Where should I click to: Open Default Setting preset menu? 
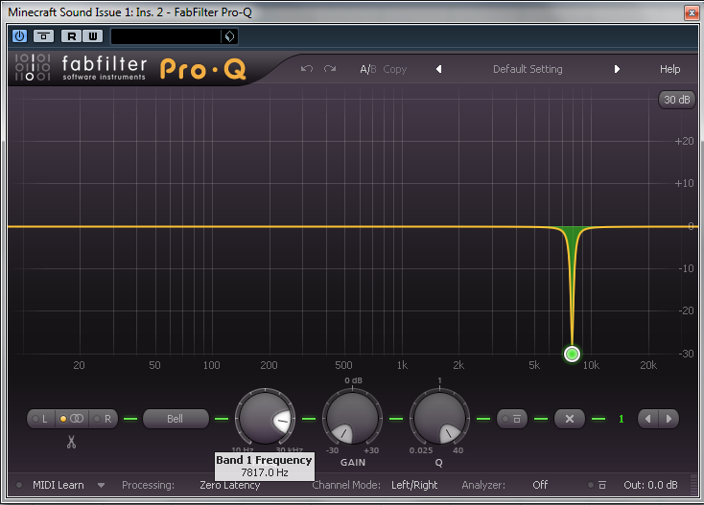528,69
